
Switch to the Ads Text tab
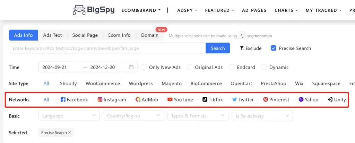(x=52, y=35)
